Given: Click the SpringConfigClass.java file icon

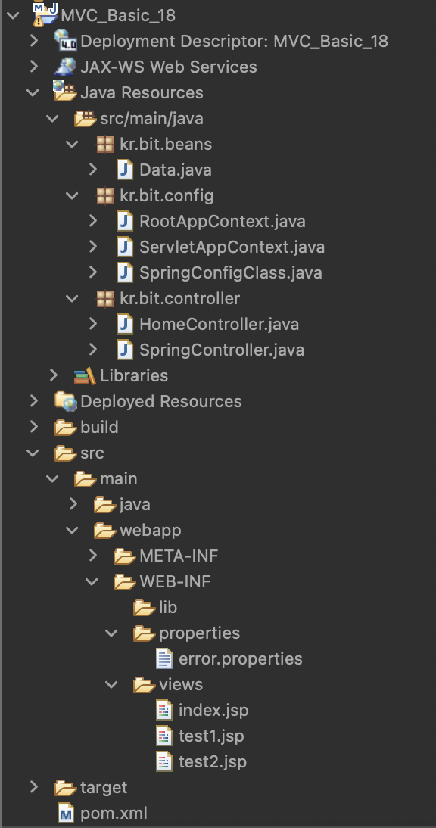Looking at the screenshot, I should pos(125,272).
